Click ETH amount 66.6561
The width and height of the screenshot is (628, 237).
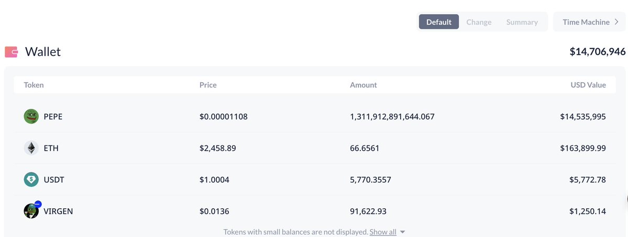[x=365, y=148]
